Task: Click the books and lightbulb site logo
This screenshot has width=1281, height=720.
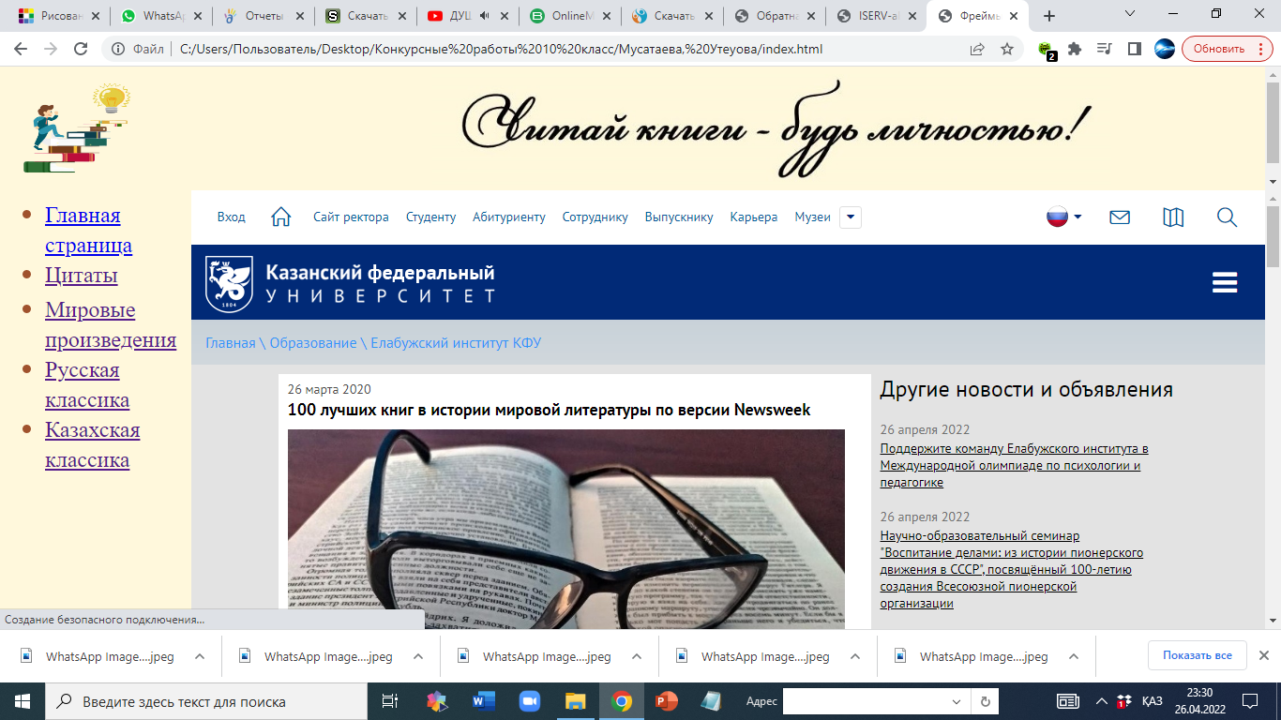Action: coord(76,128)
